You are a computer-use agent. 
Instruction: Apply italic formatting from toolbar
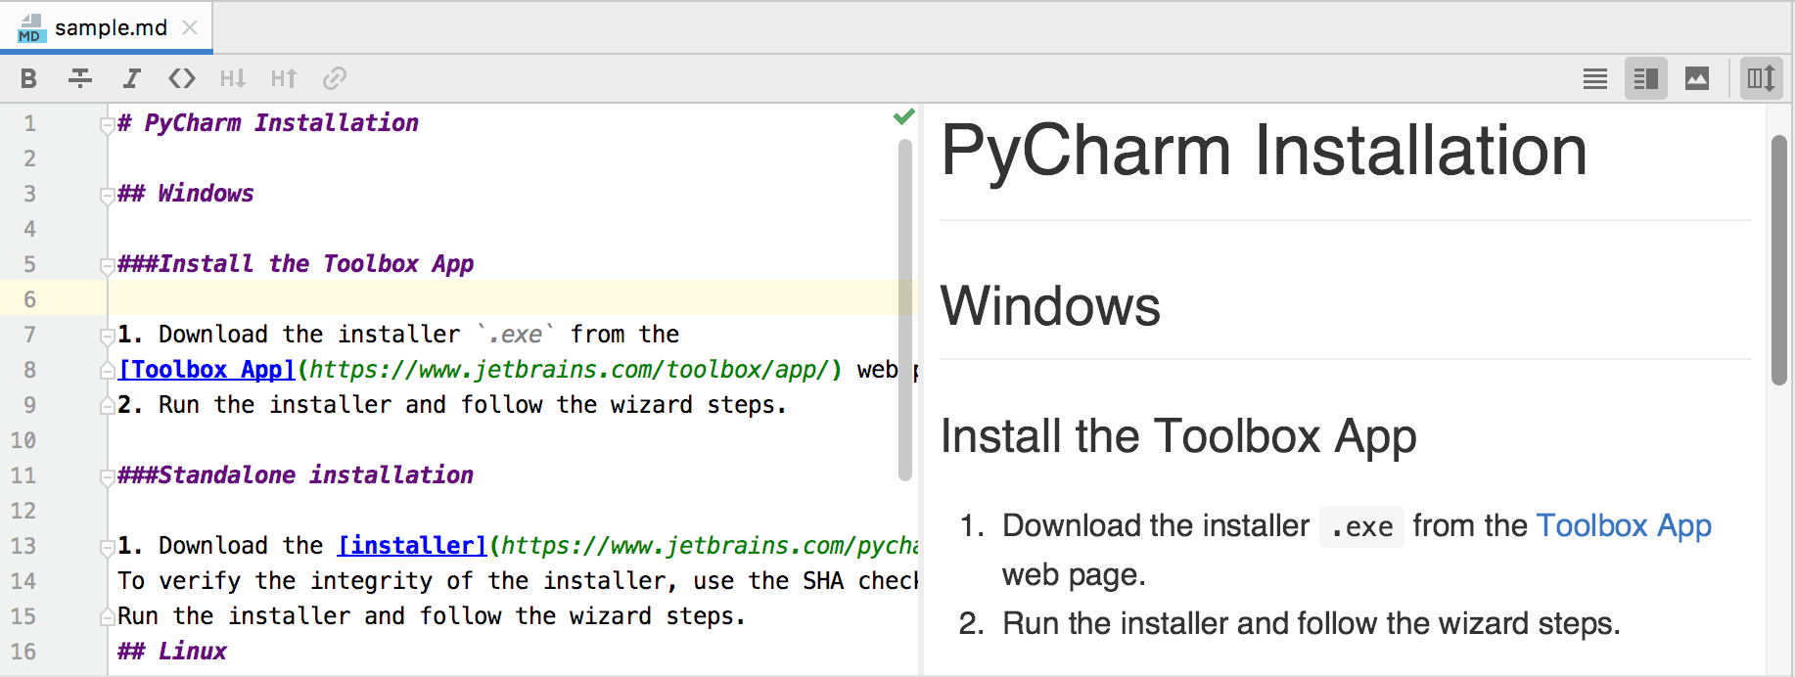131,78
